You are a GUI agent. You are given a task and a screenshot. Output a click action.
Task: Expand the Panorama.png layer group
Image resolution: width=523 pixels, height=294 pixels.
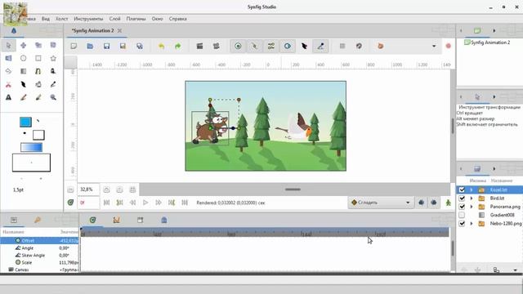pos(472,207)
